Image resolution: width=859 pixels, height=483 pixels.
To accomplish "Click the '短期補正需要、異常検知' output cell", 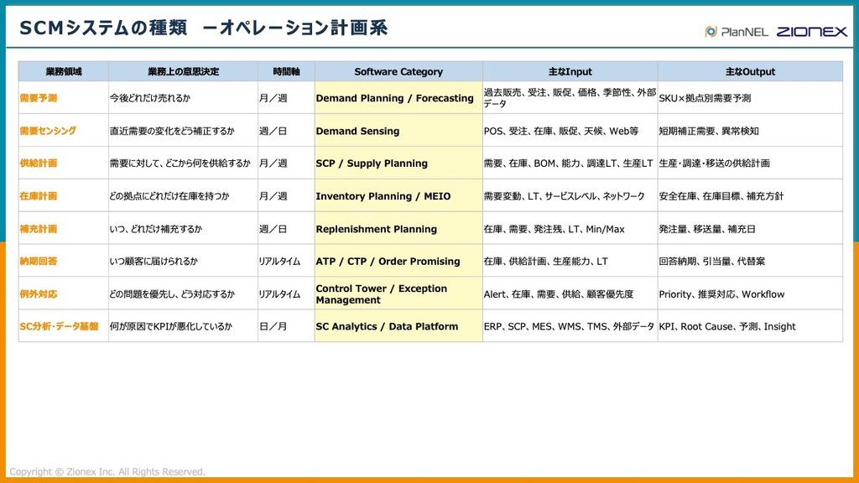I will point(750,131).
